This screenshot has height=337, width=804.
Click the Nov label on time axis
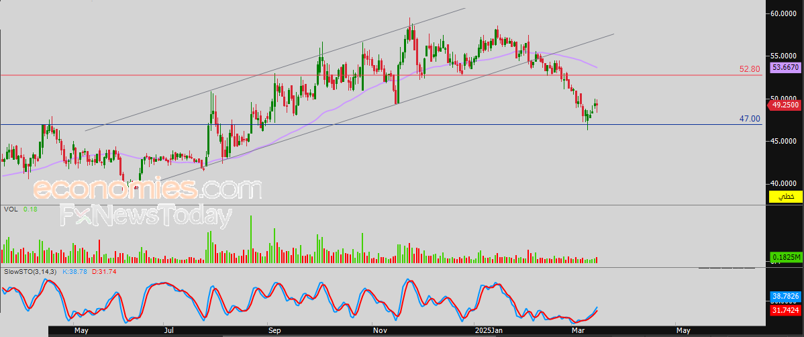pos(379,331)
